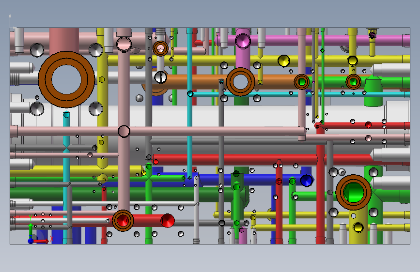This screenshot has height=272, width=420.
Task: Select the red dome cap beside red-centered ring
Action: coord(168,221)
